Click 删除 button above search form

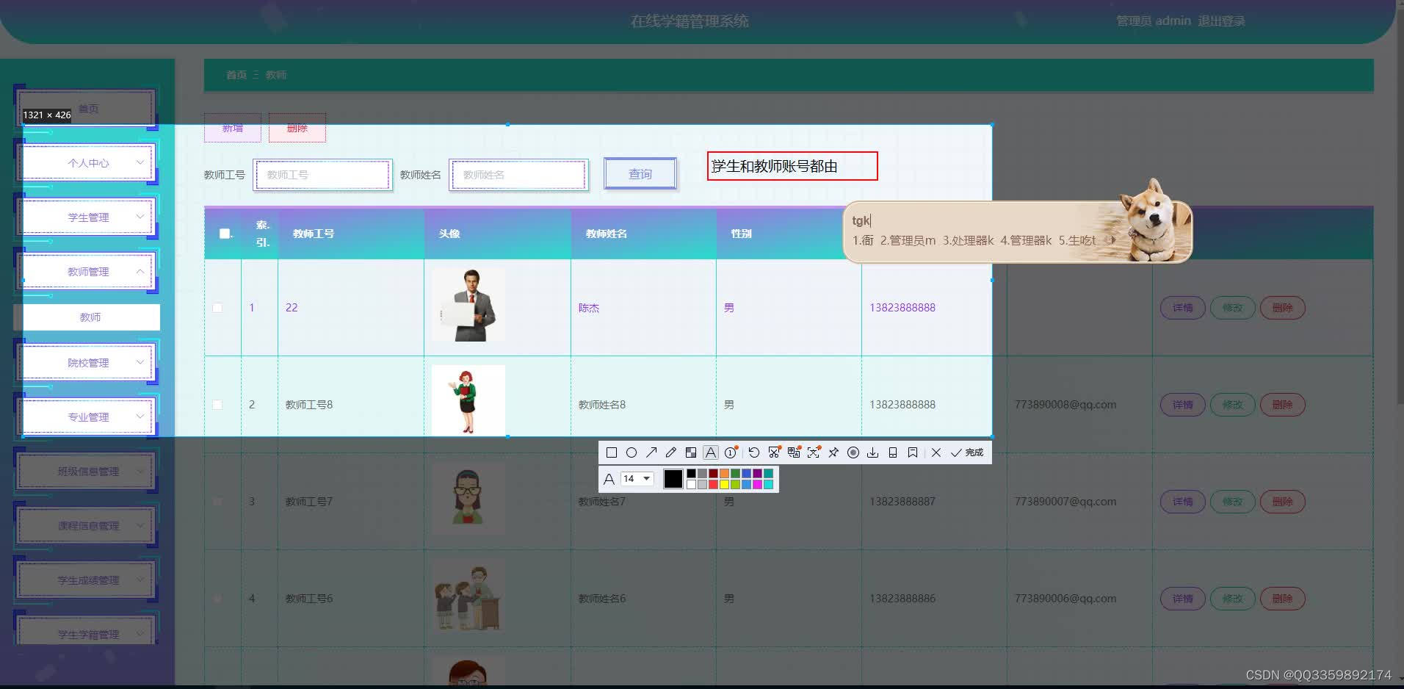pos(297,128)
